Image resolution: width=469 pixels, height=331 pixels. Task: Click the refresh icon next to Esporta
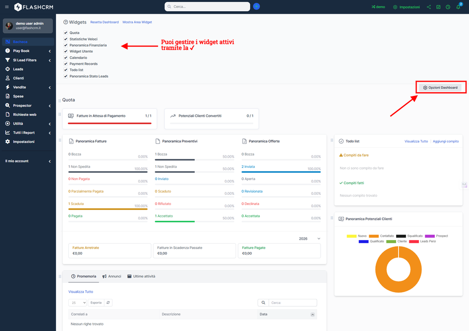108,302
